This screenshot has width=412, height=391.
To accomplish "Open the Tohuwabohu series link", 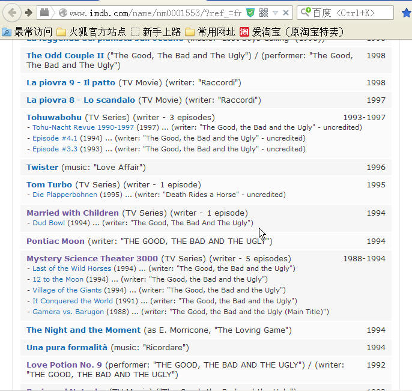I will (54, 117).
